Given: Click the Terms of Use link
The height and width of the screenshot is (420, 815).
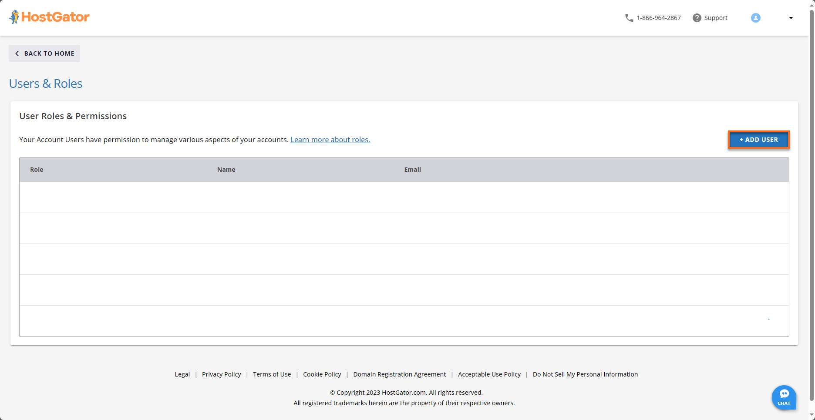Looking at the screenshot, I should 272,374.
